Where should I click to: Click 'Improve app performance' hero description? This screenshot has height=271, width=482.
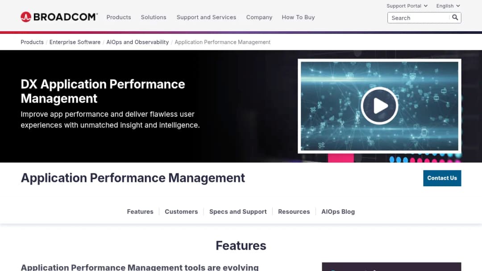point(110,119)
